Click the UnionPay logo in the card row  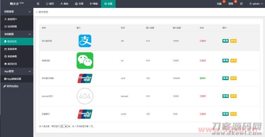(x=85, y=78)
